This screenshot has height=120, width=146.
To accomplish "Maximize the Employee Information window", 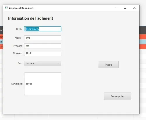I will 125,8.
